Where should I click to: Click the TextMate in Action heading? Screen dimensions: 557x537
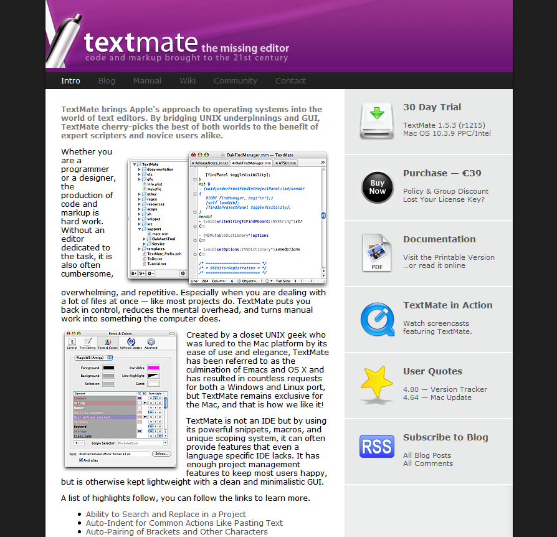pos(447,305)
